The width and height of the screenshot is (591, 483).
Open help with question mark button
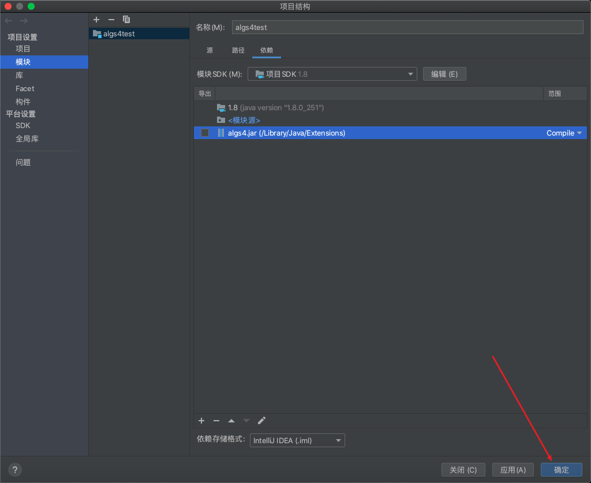pos(14,470)
